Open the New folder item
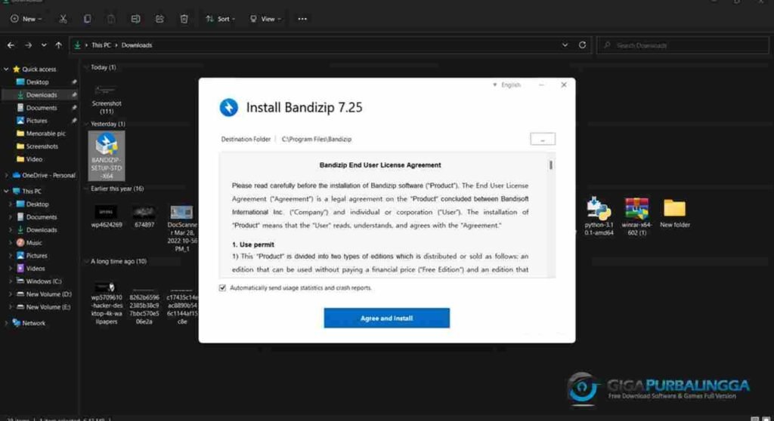This screenshot has height=421, width=774. 675,213
